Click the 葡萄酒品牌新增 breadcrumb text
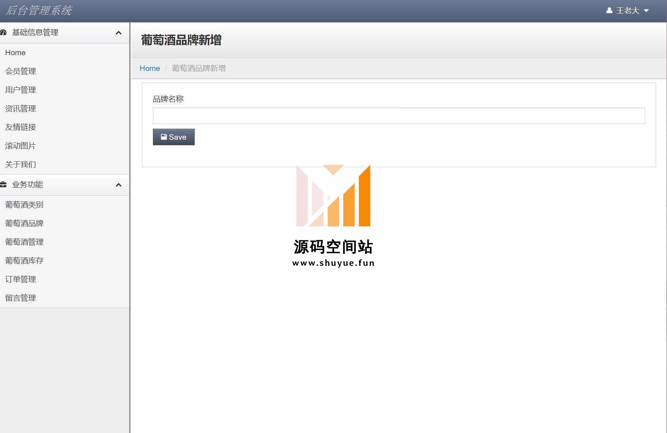 point(199,68)
